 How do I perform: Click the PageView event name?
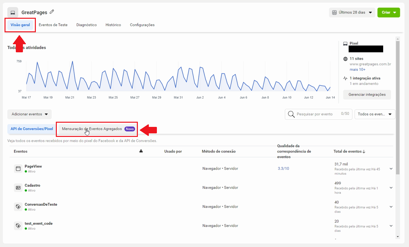tap(33, 166)
